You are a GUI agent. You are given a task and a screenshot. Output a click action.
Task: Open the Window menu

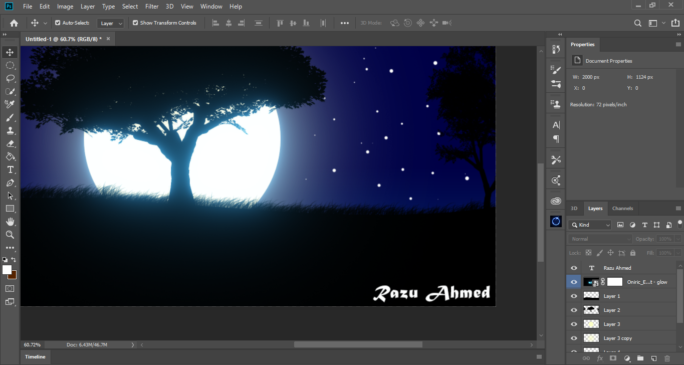click(x=211, y=7)
